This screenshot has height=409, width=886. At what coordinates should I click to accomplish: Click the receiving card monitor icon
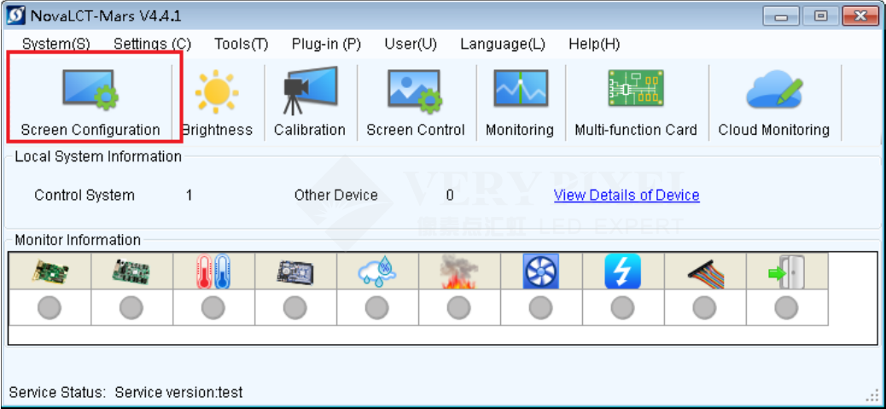click(131, 272)
